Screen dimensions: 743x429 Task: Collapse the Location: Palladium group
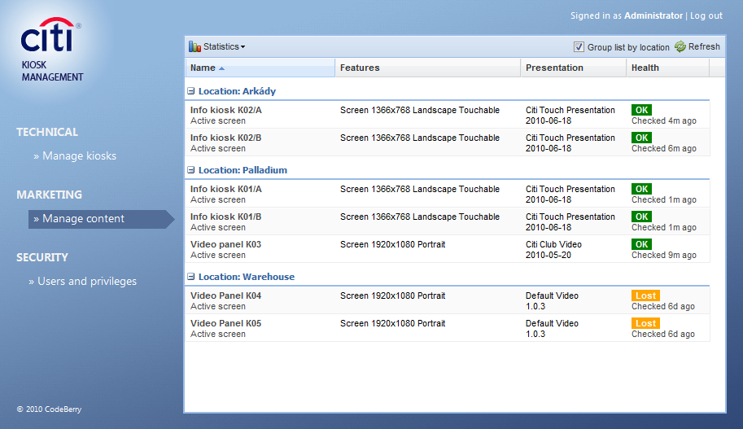pyautogui.click(x=191, y=169)
